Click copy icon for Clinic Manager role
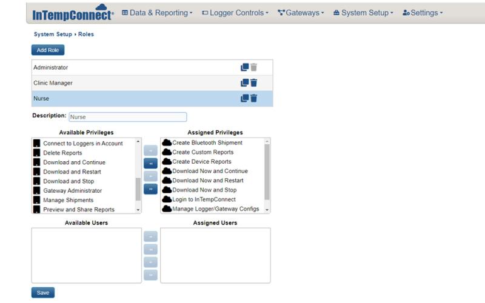Screen dimensions: 485x303 [245, 82]
